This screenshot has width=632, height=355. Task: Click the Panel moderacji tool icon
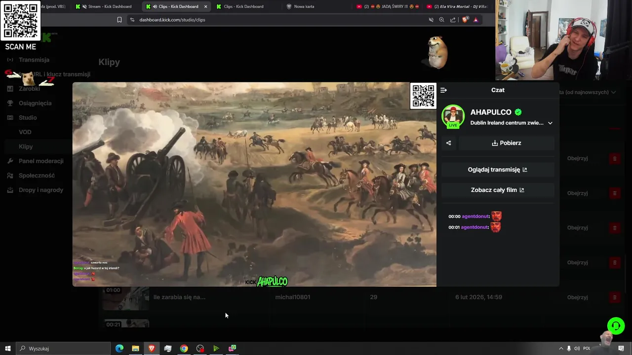[10, 161]
